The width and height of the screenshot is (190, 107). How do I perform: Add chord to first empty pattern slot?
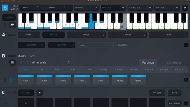tap(26, 103)
